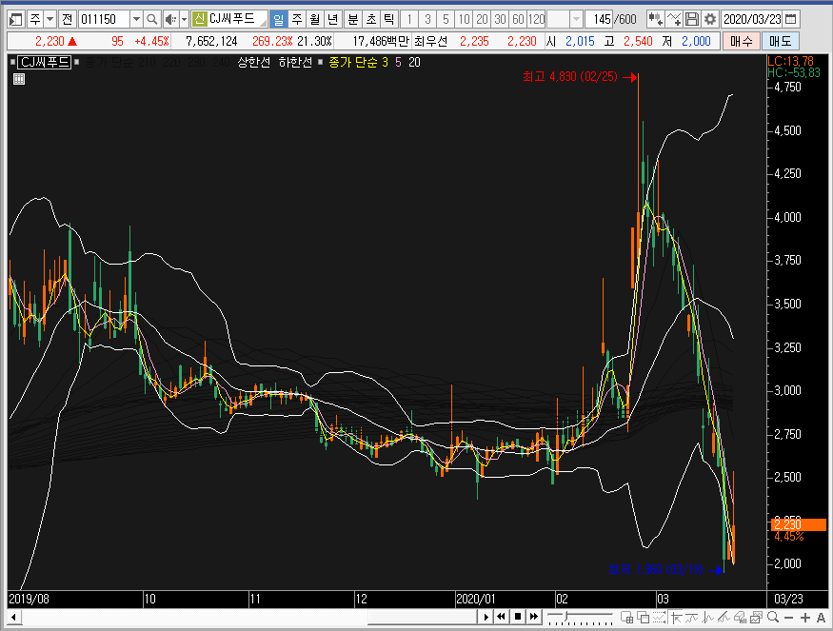Click the vertical-line chart tool icon

pos(707,617)
